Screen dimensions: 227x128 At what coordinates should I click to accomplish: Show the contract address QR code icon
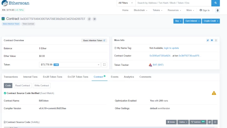(x=95, y=19)
